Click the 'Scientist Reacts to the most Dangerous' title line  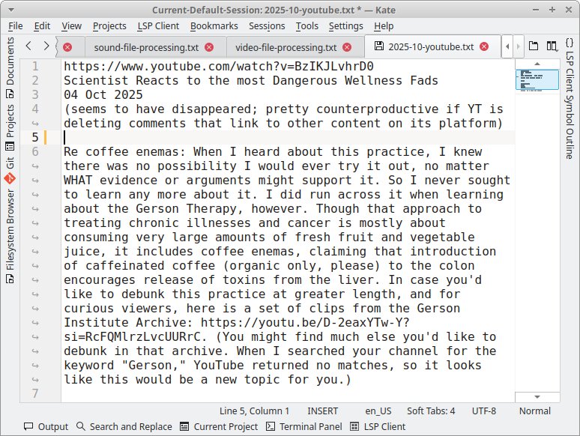point(251,81)
